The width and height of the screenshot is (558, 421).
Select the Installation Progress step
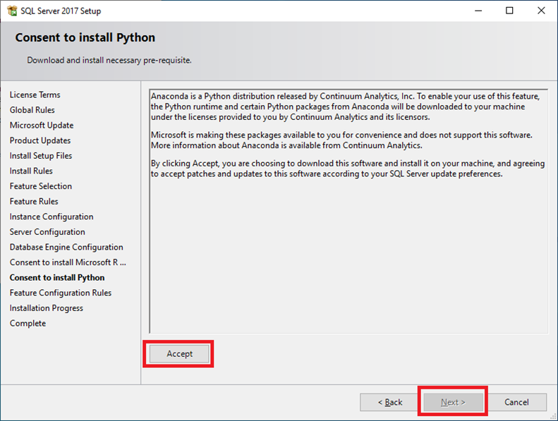[x=47, y=308]
